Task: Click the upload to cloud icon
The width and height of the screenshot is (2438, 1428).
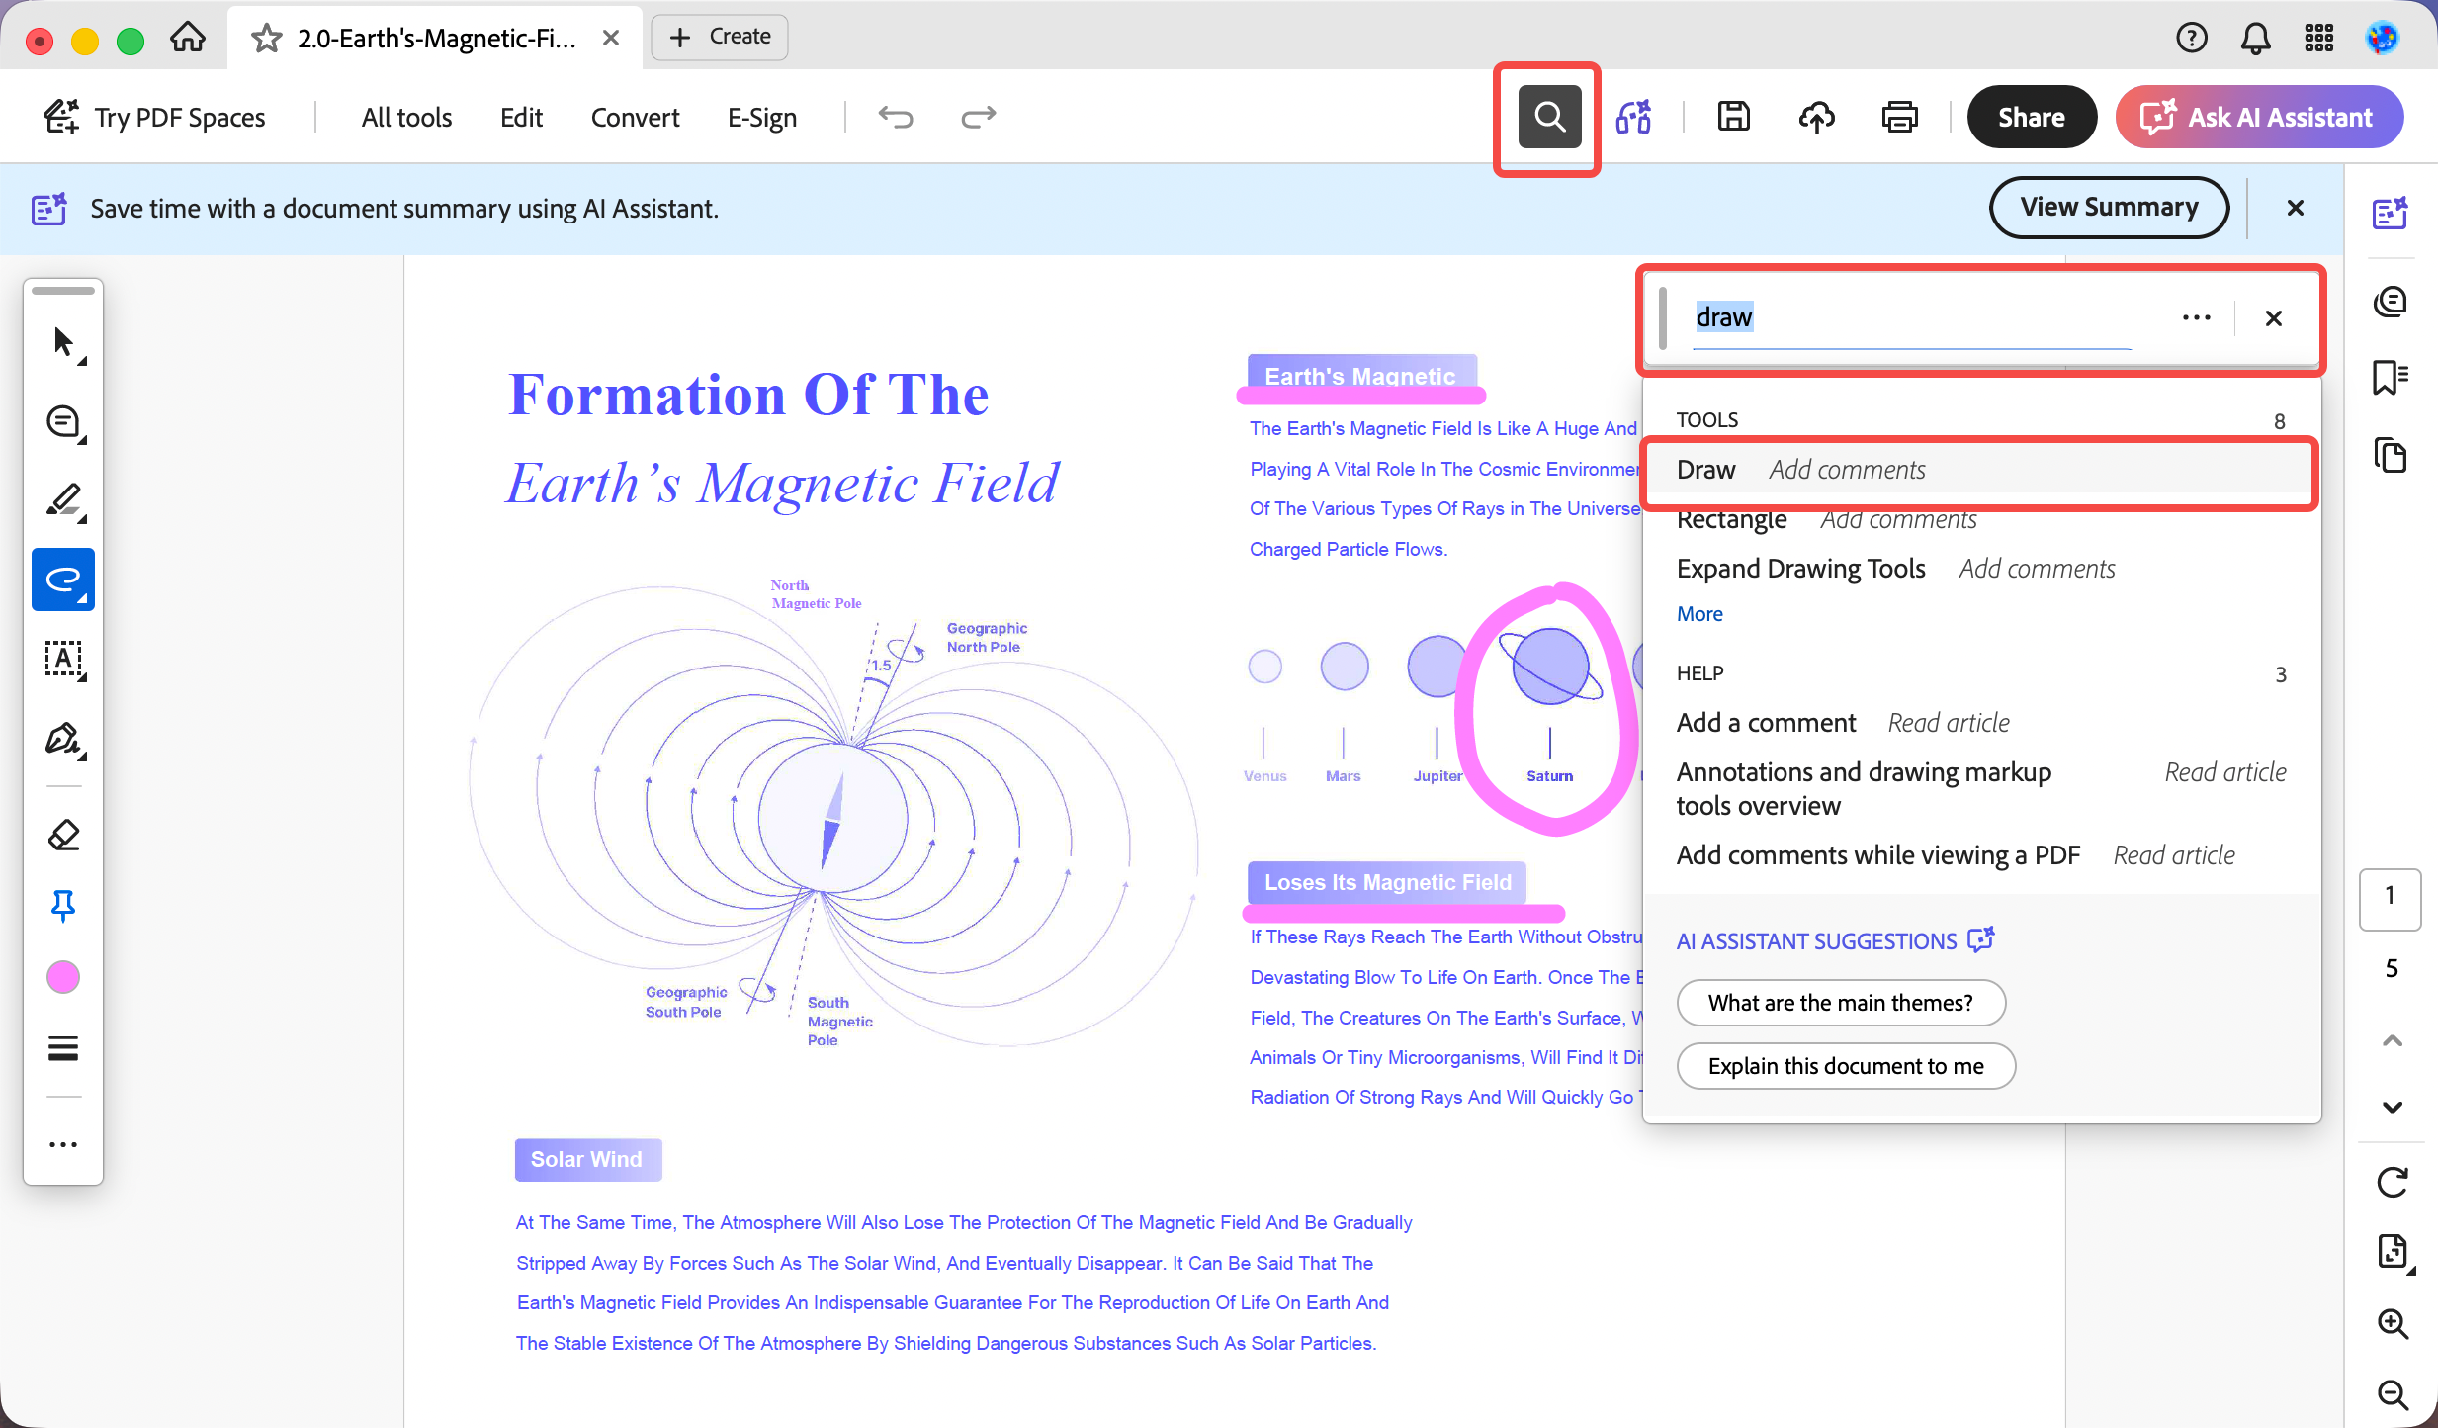Action: pos(1816,117)
